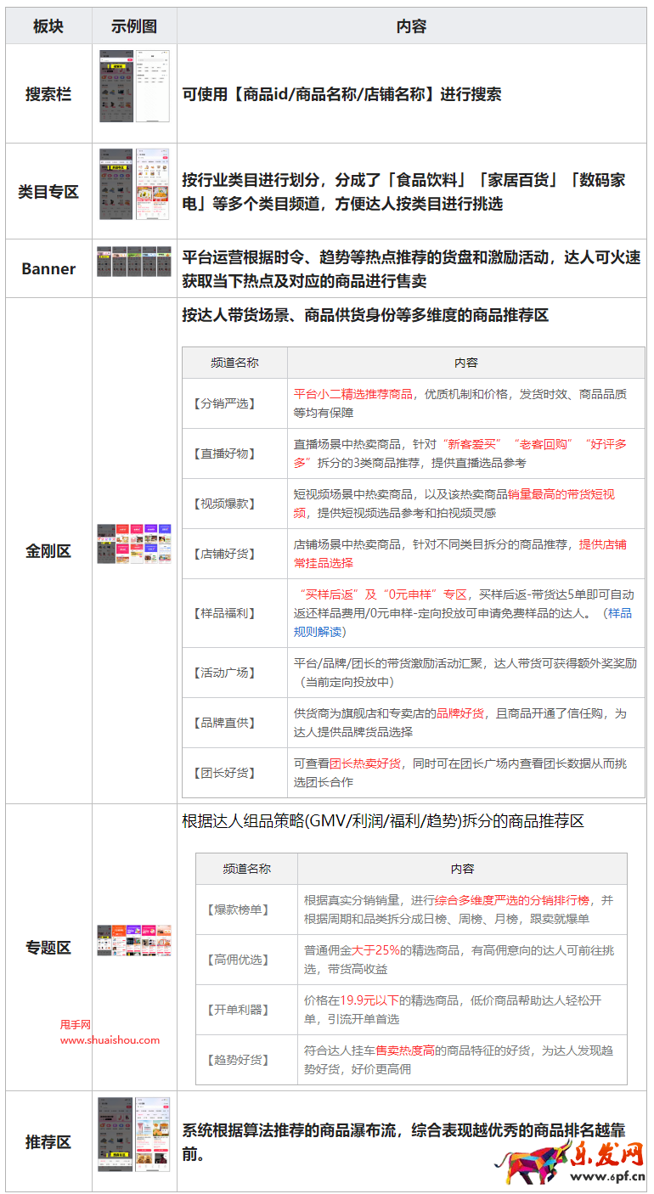
Task: Select the 板块 column header
Action: (48, 26)
